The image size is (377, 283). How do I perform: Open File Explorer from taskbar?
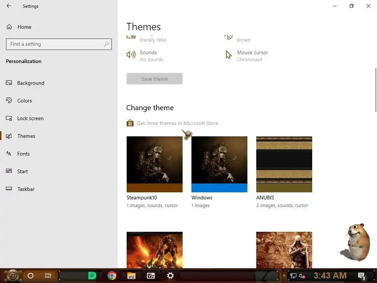(131, 276)
